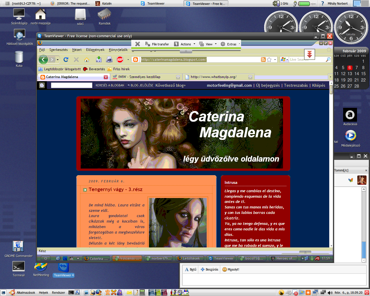Click the Downloads icon in the Firefox toolbar
The width and height of the screenshot is (370, 296).
point(99,60)
